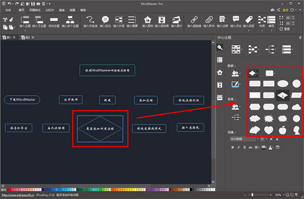
Task: Click Insert Topic (插入主题) button
Action: click(x=25, y=21)
